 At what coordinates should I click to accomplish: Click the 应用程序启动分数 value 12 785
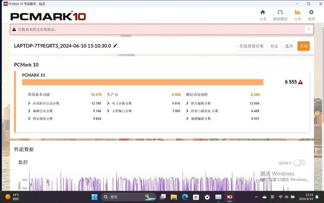96,103
